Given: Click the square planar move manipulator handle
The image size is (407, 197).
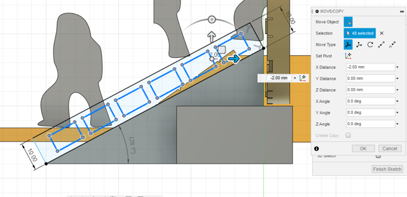Looking at the screenshot, I should [x=221, y=49].
